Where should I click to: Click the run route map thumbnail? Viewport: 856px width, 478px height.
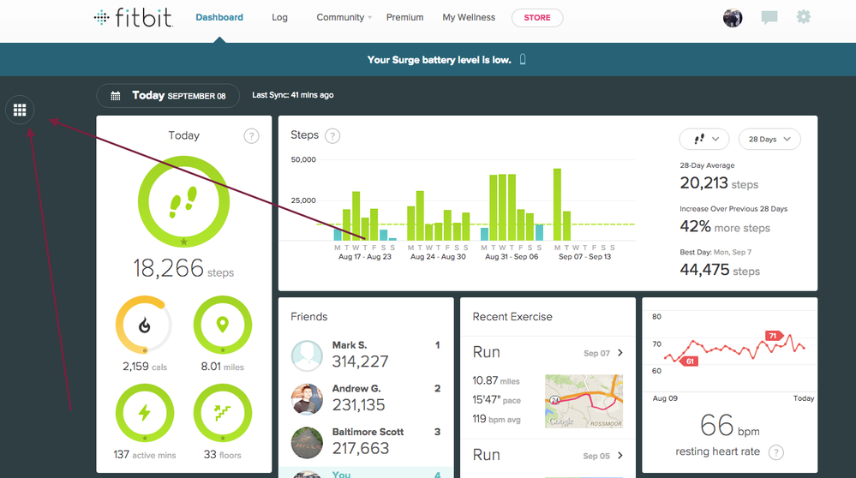tap(584, 401)
